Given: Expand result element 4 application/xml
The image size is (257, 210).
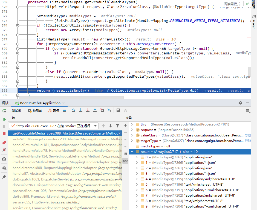Looking at the screenshot, I should coord(137,179).
